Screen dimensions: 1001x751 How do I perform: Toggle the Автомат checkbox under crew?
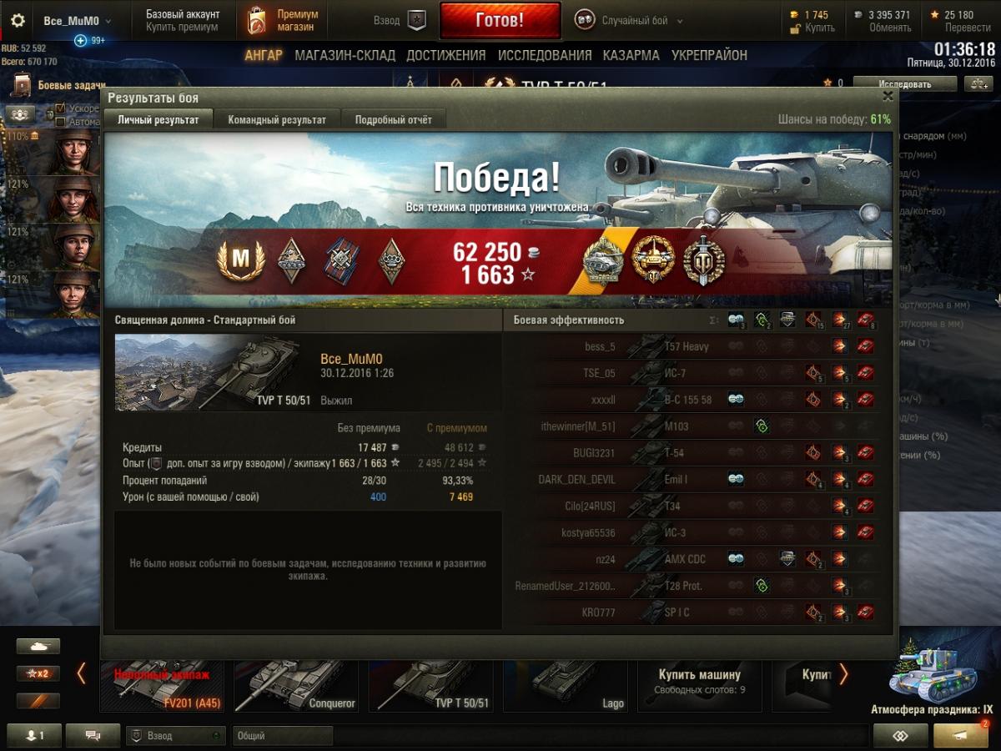[60, 122]
